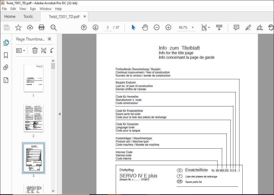Click thumbnail scrollbar down arrow
This screenshot has width=274, height=195.
[53, 191]
